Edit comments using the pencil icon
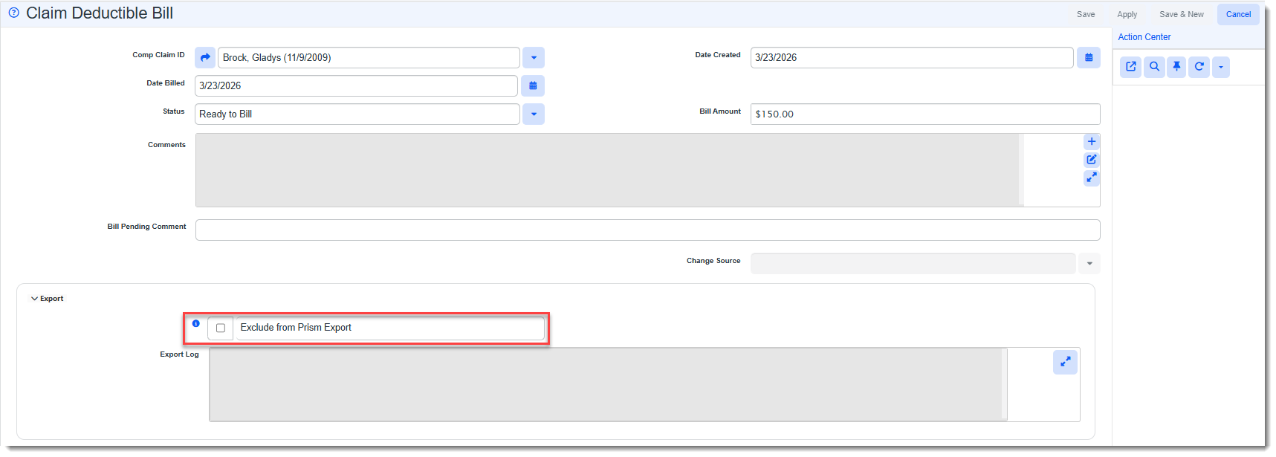Viewport: 1276px width, 457px height. [x=1092, y=159]
